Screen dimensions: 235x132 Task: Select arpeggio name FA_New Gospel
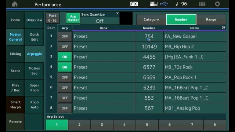tap(195, 36)
